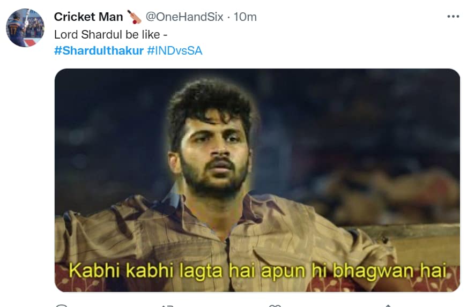Visit the @OneHandSix handle
The width and height of the screenshot is (467, 307).
(184, 17)
